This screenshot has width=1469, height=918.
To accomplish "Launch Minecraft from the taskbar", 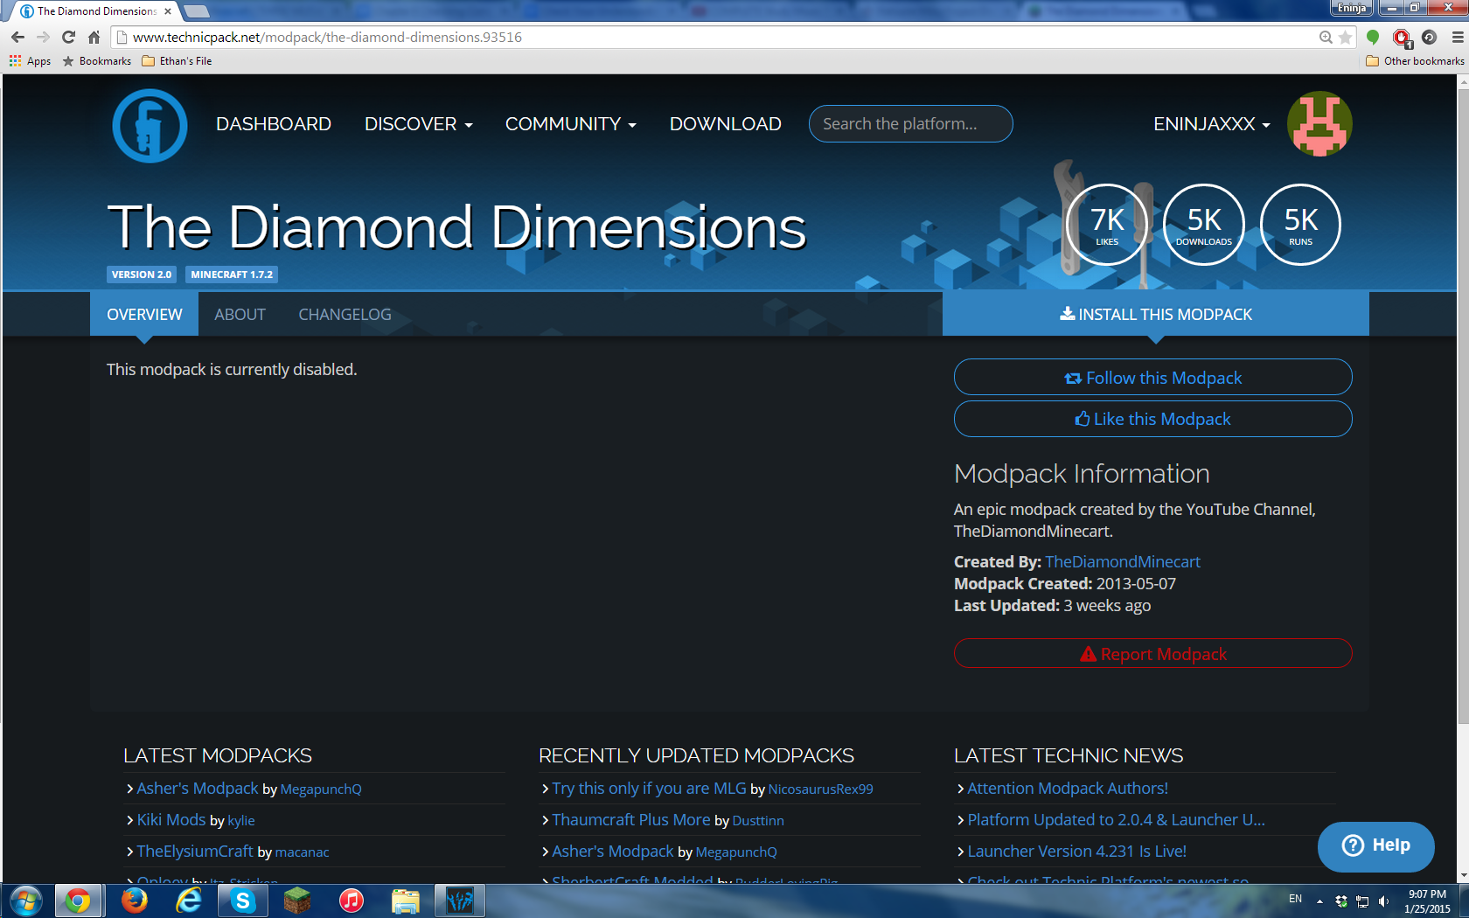I will 297,901.
